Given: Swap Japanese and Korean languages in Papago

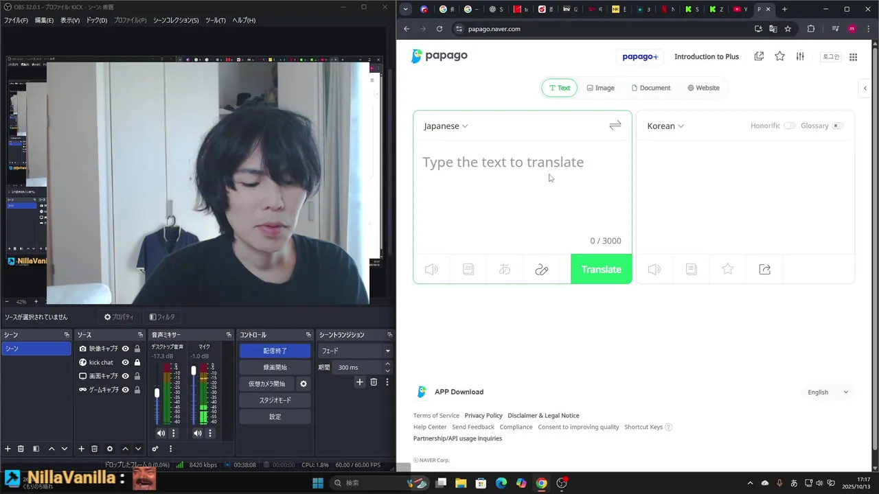Looking at the screenshot, I should tap(615, 126).
